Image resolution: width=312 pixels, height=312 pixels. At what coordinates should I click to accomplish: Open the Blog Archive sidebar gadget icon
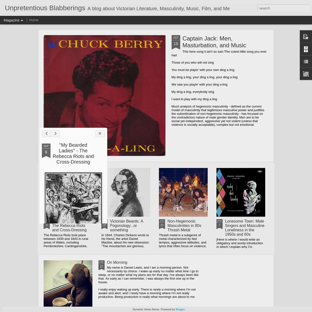pos(306,49)
